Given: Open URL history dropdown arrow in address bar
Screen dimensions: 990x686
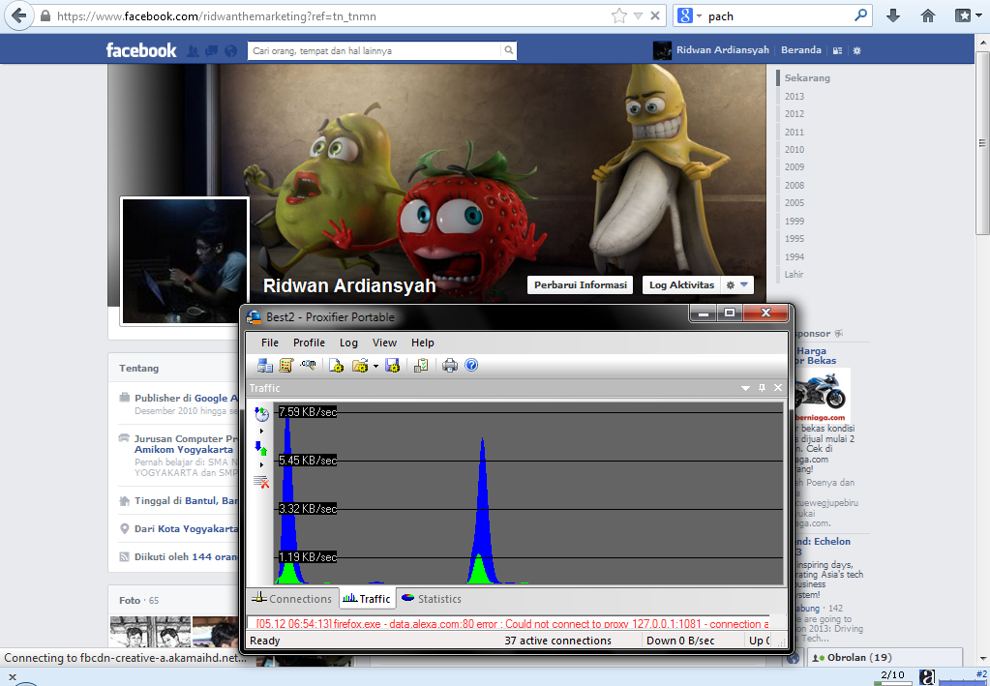Looking at the screenshot, I should (638, 15).
